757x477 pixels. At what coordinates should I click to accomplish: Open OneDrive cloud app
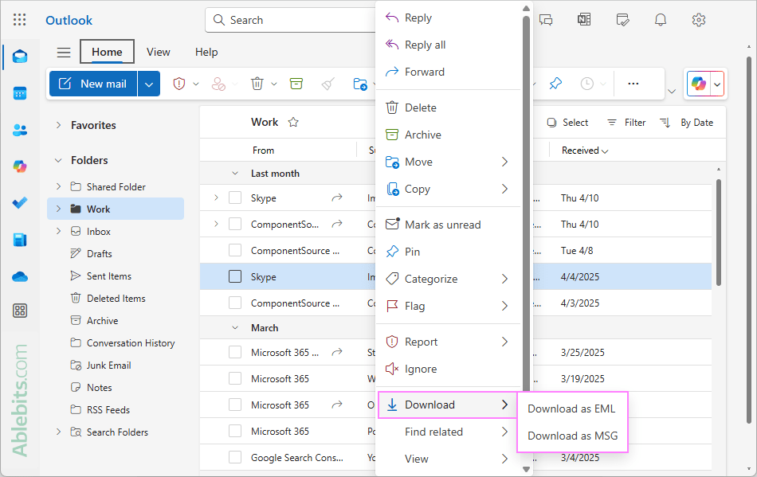click(20, 276)
